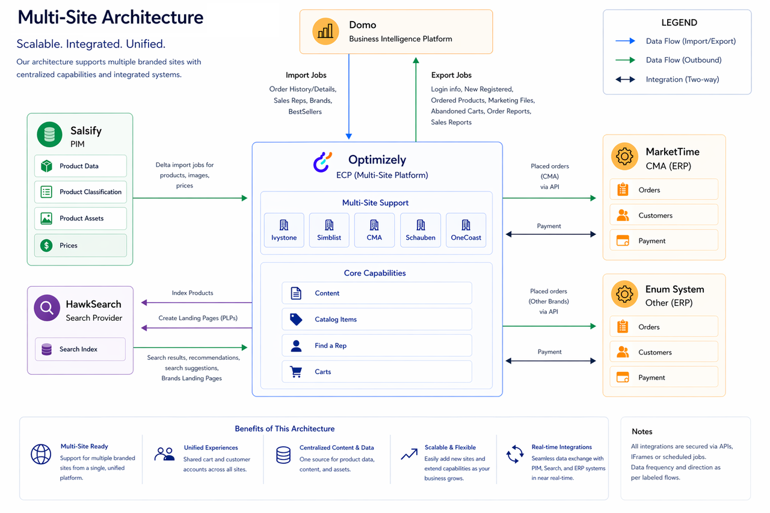
Task: Click the Export Jobs label
Action: (x=451, y=75)
